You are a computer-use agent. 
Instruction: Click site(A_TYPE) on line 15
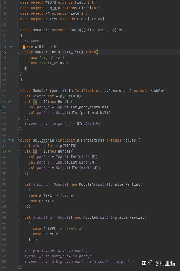(x=70, y=52)
